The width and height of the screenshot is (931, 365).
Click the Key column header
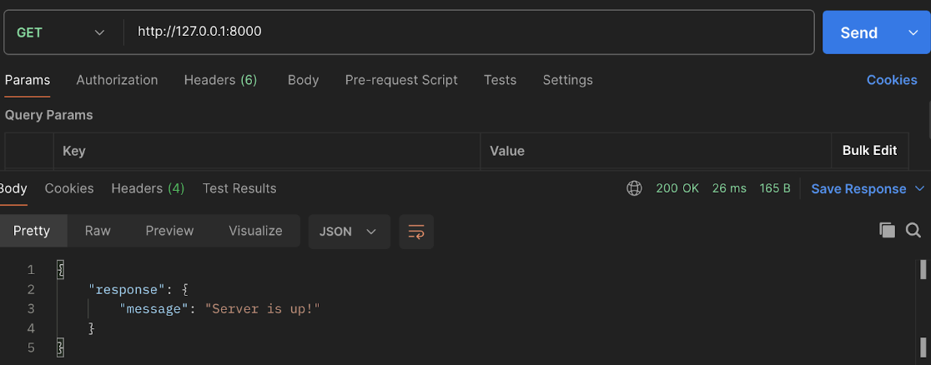[x=74, y=152]
